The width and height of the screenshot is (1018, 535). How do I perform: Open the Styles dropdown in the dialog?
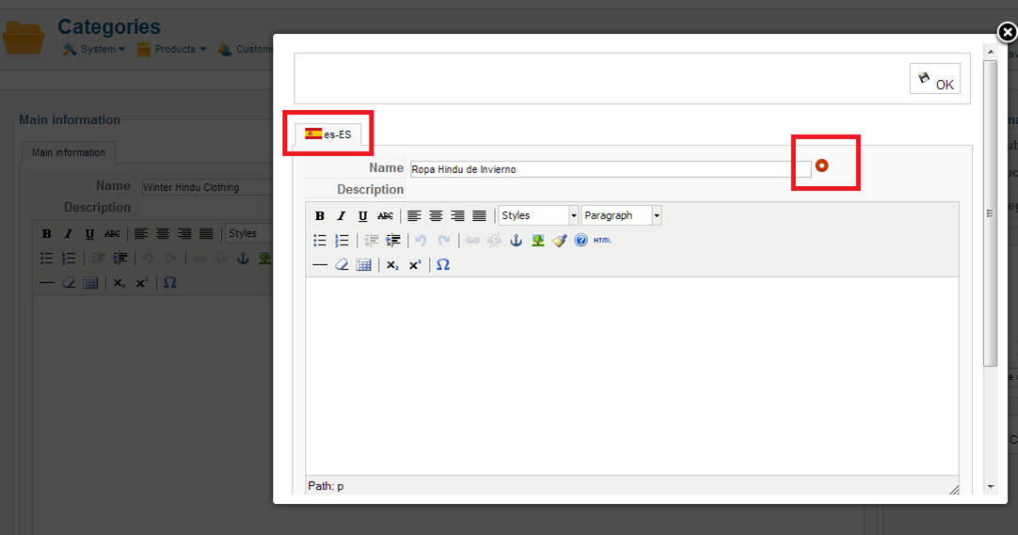[x=538, y=215]
